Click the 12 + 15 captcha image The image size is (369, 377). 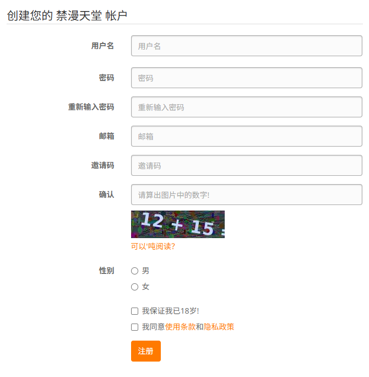(178, 224)
